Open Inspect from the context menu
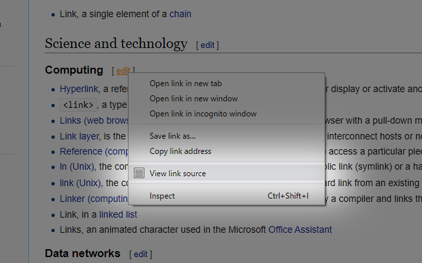Viewport: 422px width, 263px height. 162,196
